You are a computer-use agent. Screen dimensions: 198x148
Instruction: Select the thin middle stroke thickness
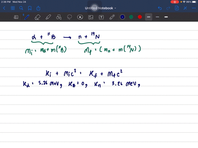tap(158, 17)
